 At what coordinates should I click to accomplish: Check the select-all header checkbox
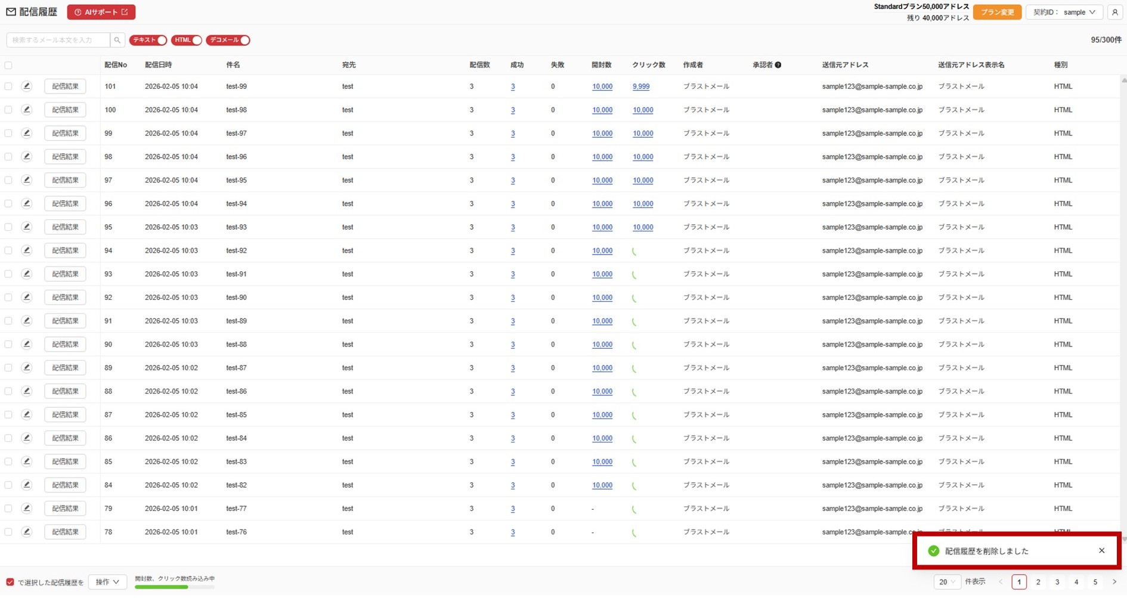tap(8, 65)
